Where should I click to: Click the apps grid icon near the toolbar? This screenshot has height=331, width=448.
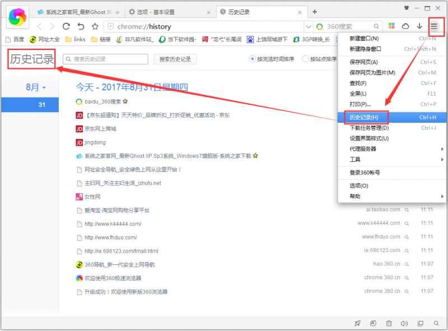(x=392, y=26)
